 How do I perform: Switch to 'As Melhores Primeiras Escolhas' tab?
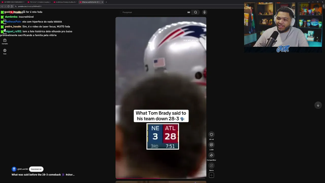(x=65, y=2)
